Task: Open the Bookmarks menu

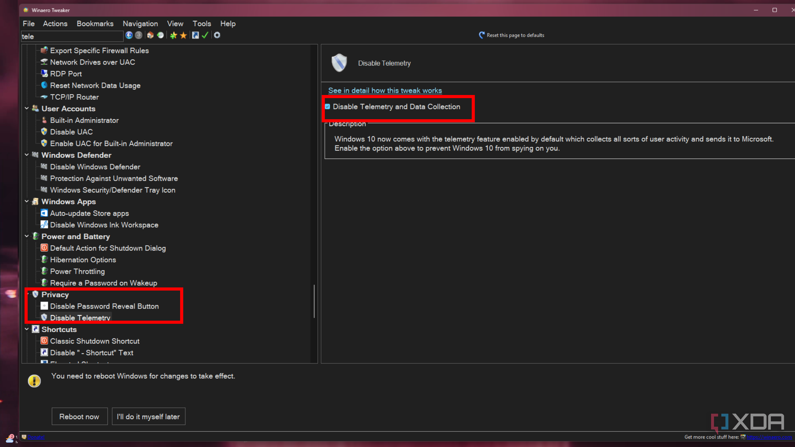Action: coord(95,24)
